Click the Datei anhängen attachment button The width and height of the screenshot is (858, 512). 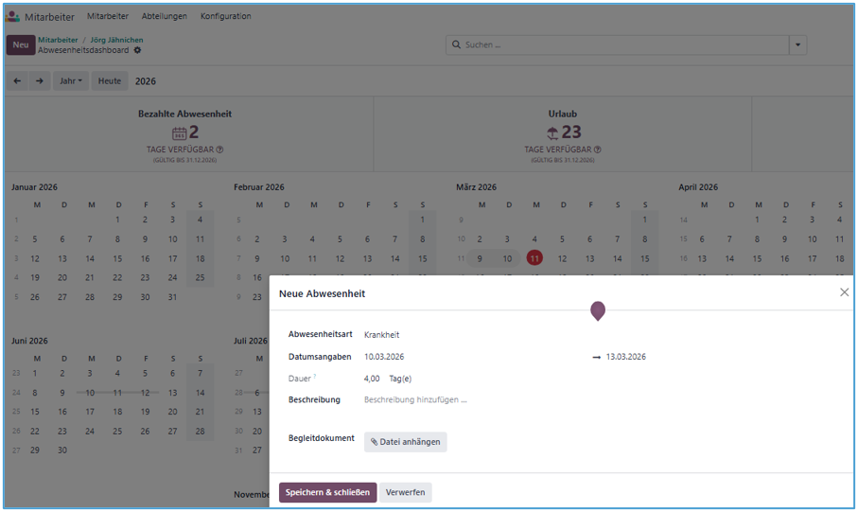coord(405,442)
